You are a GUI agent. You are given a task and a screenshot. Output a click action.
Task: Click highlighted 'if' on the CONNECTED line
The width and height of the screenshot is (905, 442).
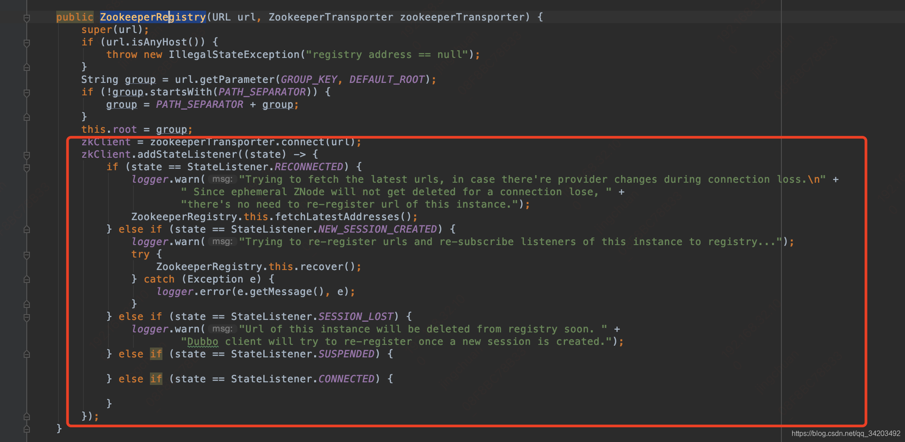[156, 379]
